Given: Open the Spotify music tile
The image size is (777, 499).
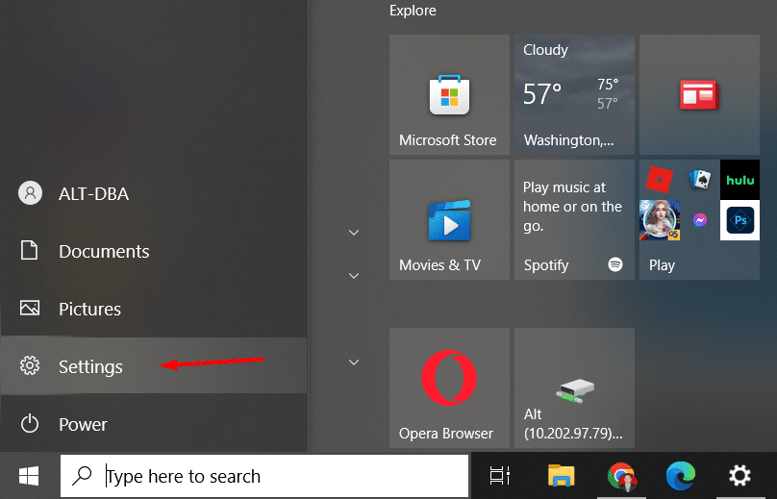Looking at the screenshot, I should (574, 219).
